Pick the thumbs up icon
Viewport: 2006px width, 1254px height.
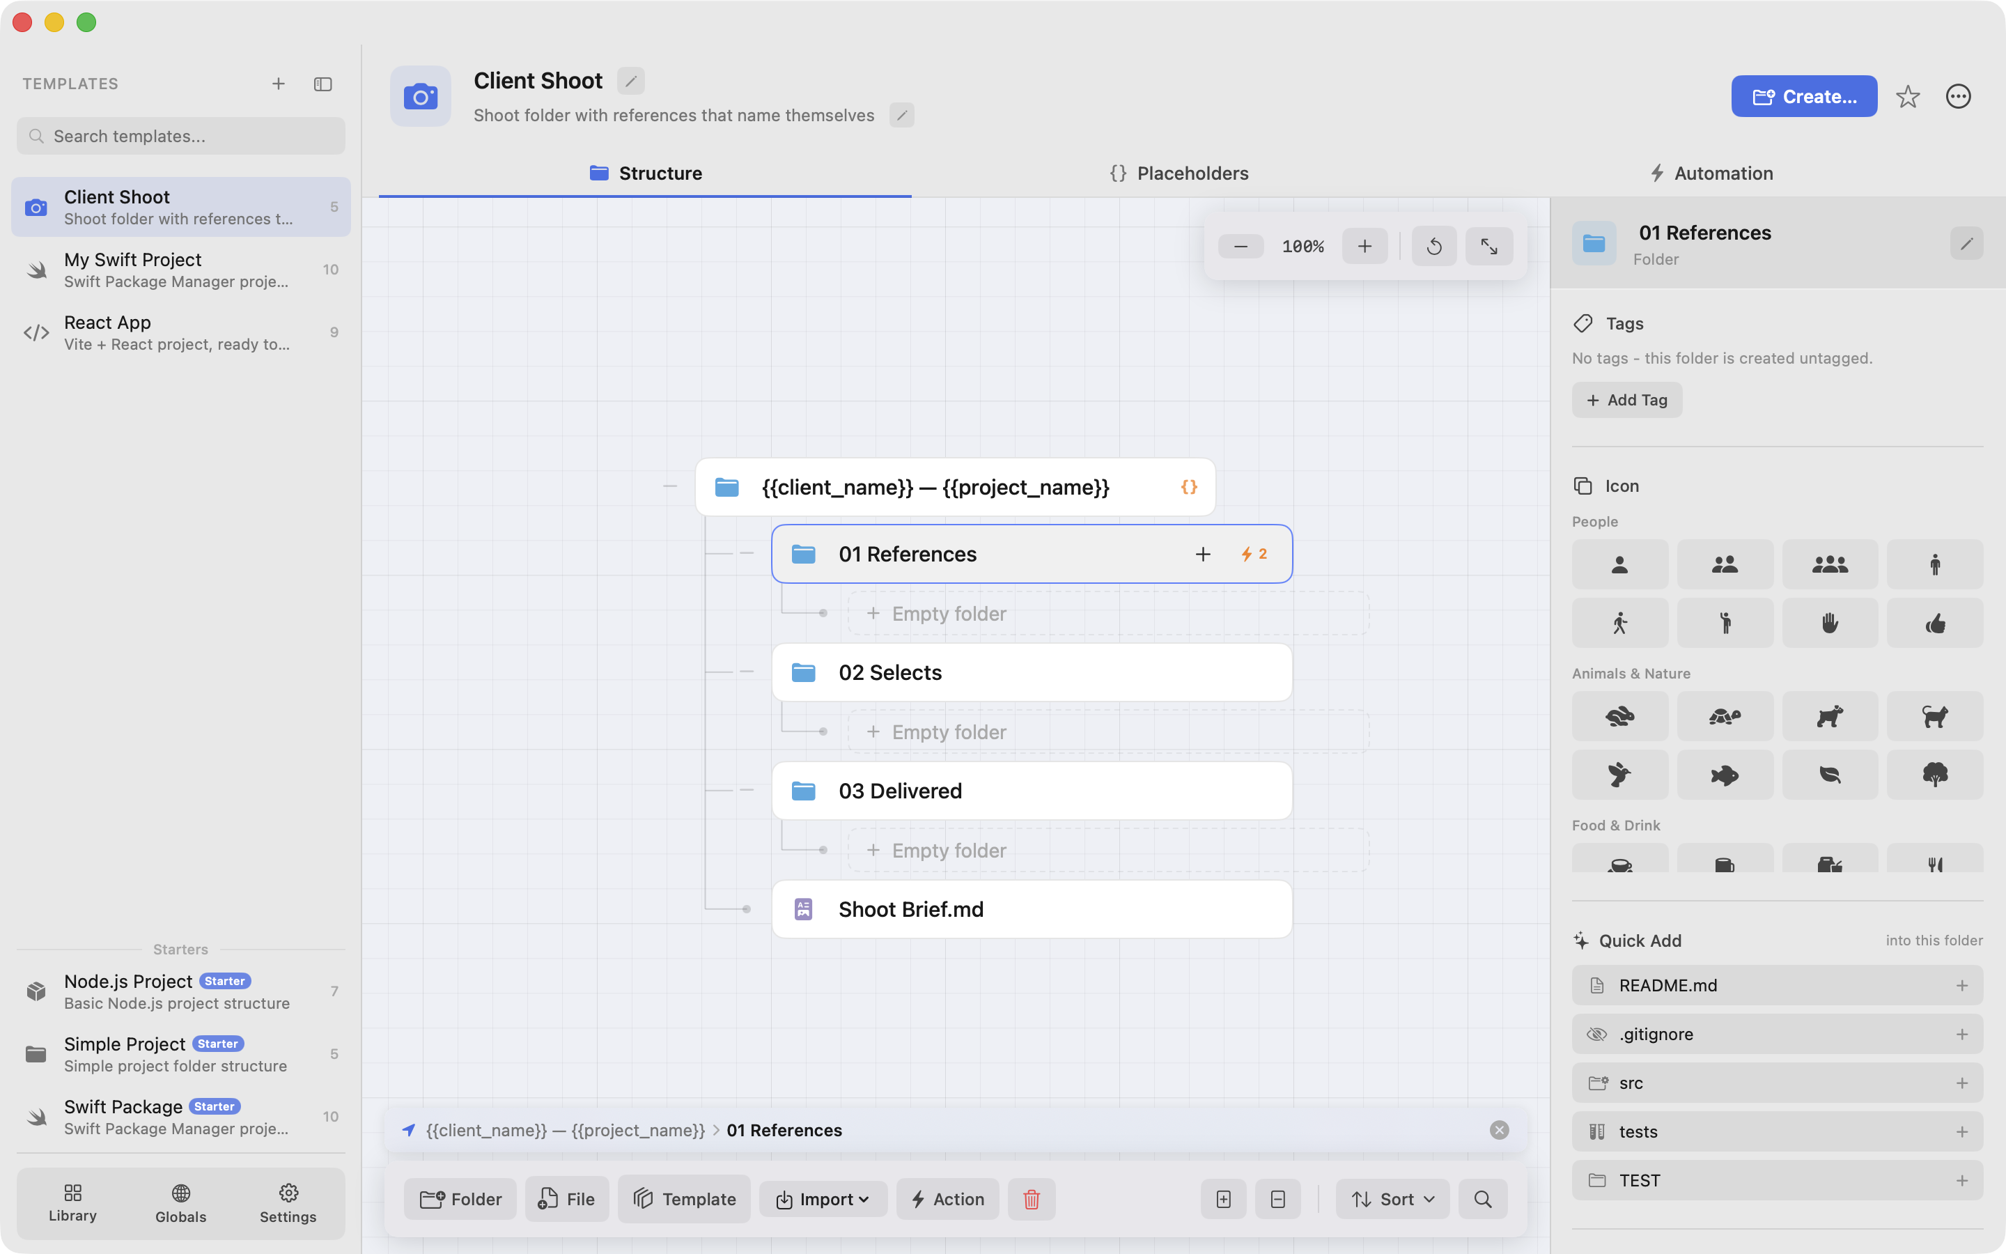tap(1935, 623)
